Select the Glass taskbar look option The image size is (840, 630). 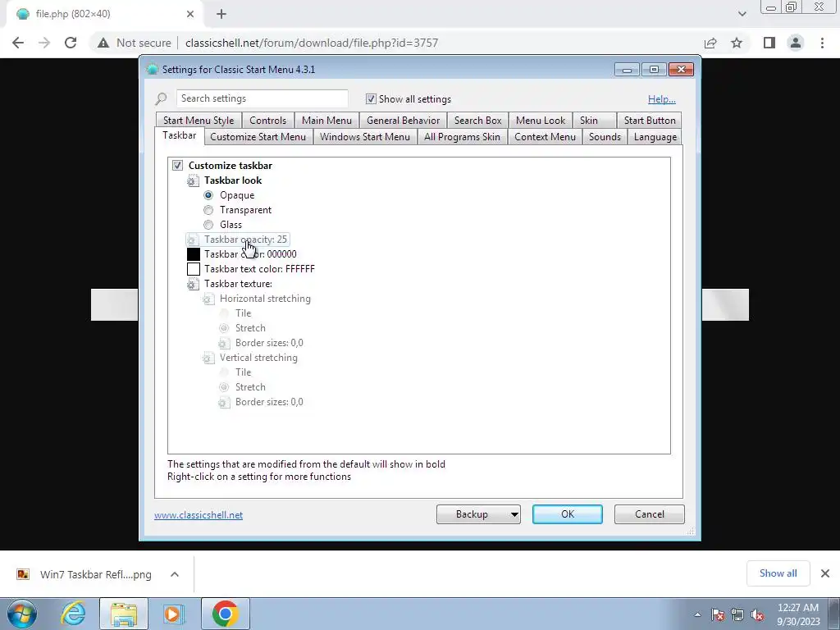coord(208,225)
